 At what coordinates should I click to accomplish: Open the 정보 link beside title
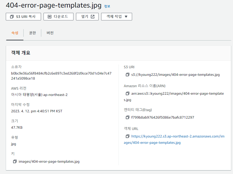[107, 6]
